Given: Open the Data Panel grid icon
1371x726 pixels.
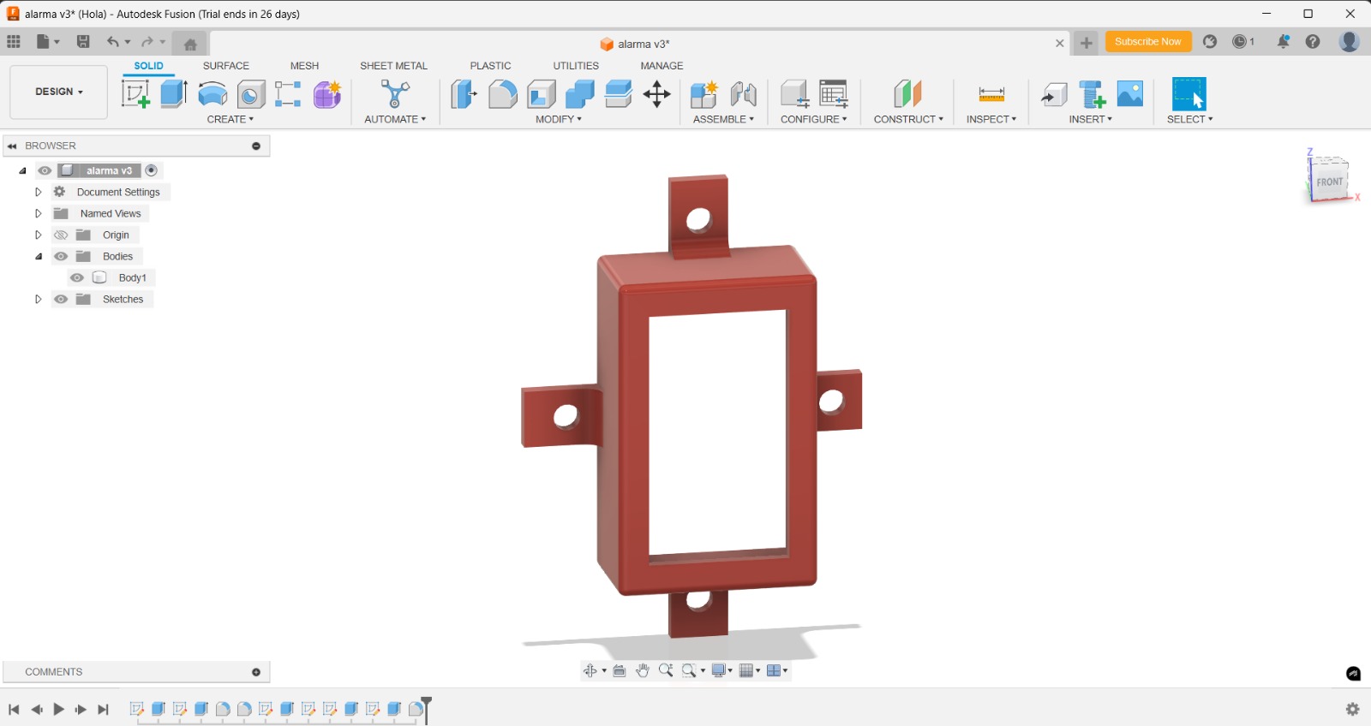Looking at the screenshot, I should (14, 41).
